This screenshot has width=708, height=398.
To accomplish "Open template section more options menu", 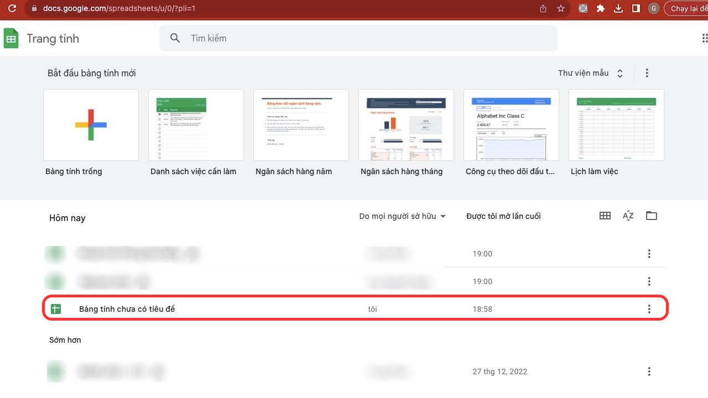I will click(647, 73).
